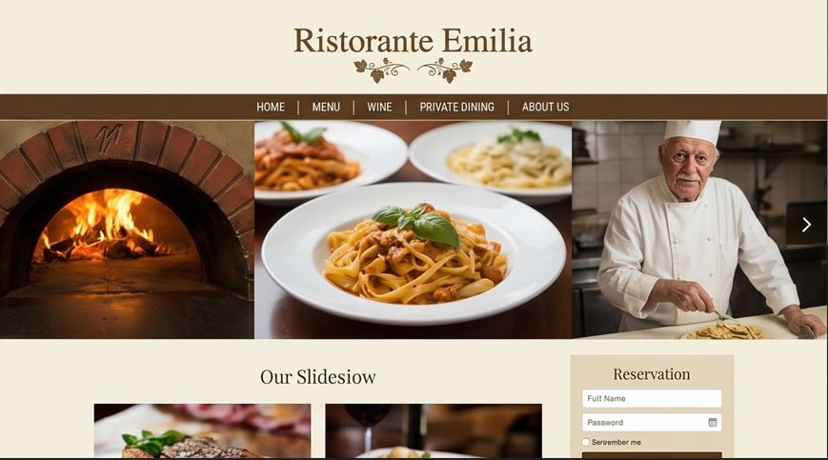Click the grapevine ornament under the logo
Screen dimensions: 828x460
pos(413,70)
